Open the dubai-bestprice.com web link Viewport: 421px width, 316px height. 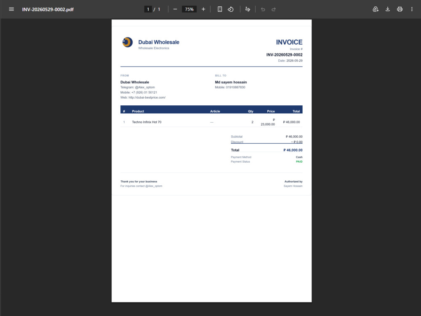pyautogui.click(x=147, y=98)
